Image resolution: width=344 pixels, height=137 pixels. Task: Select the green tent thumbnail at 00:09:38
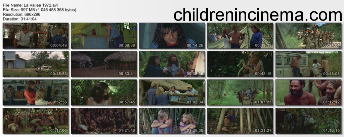click(x=104, y=36)
